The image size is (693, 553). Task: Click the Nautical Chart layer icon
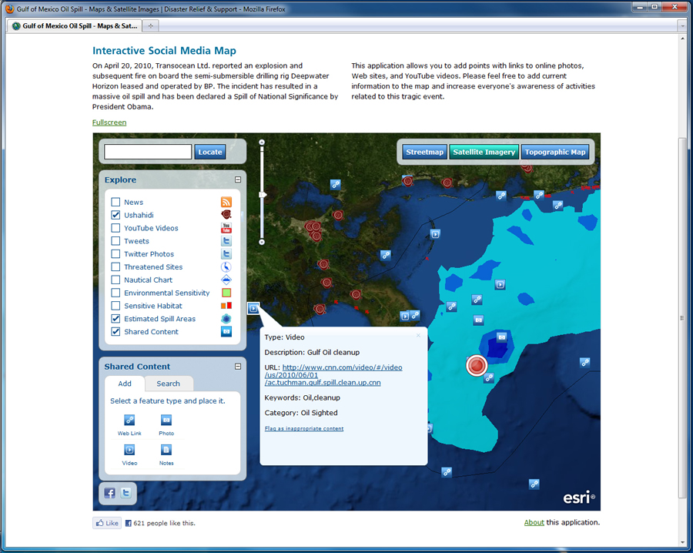[226, 280]
